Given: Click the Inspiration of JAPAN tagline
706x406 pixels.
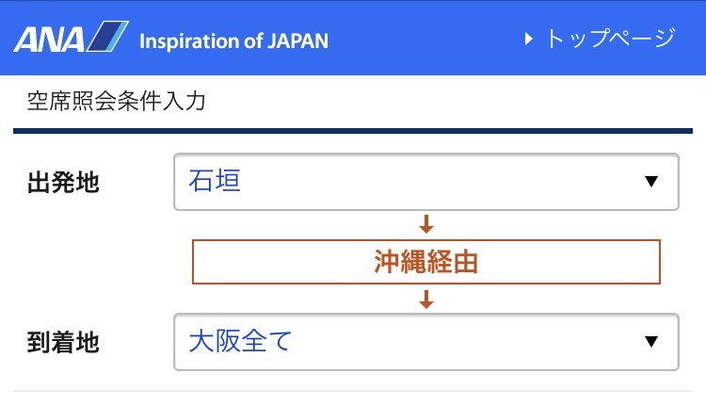Looking at the screenshot, I should coord(233,41).
